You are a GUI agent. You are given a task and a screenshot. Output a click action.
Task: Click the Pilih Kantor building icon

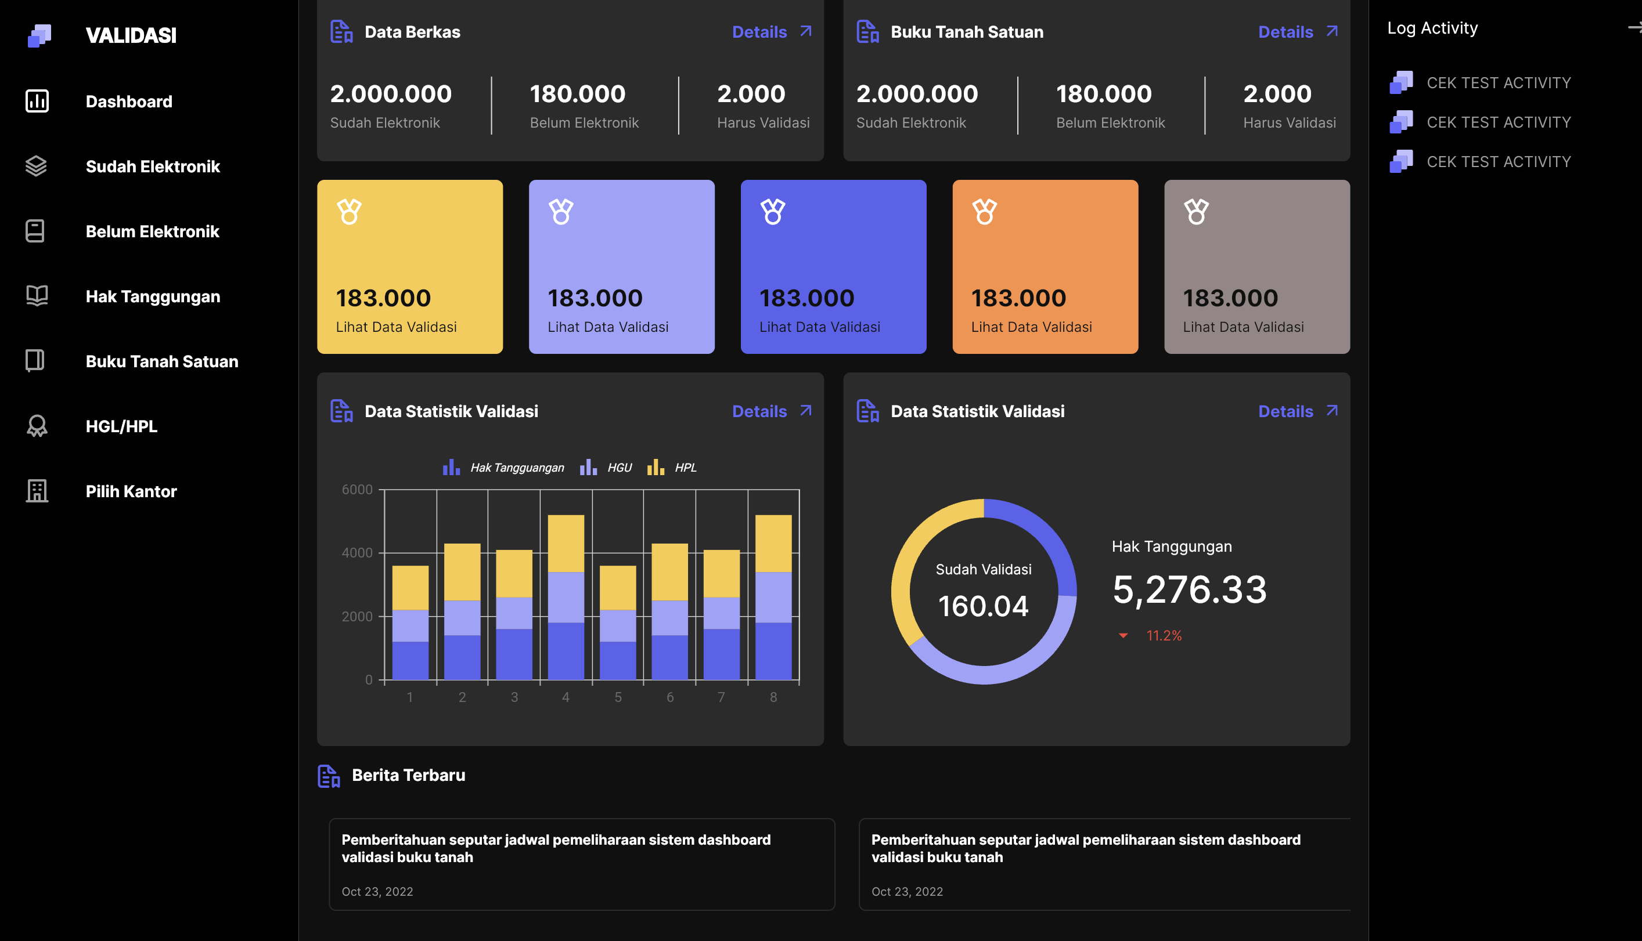[x=37, y=491]
